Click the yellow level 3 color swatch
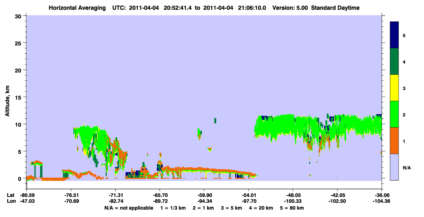The height and width of the screenshot is (217, 424). tap(394, 88)
